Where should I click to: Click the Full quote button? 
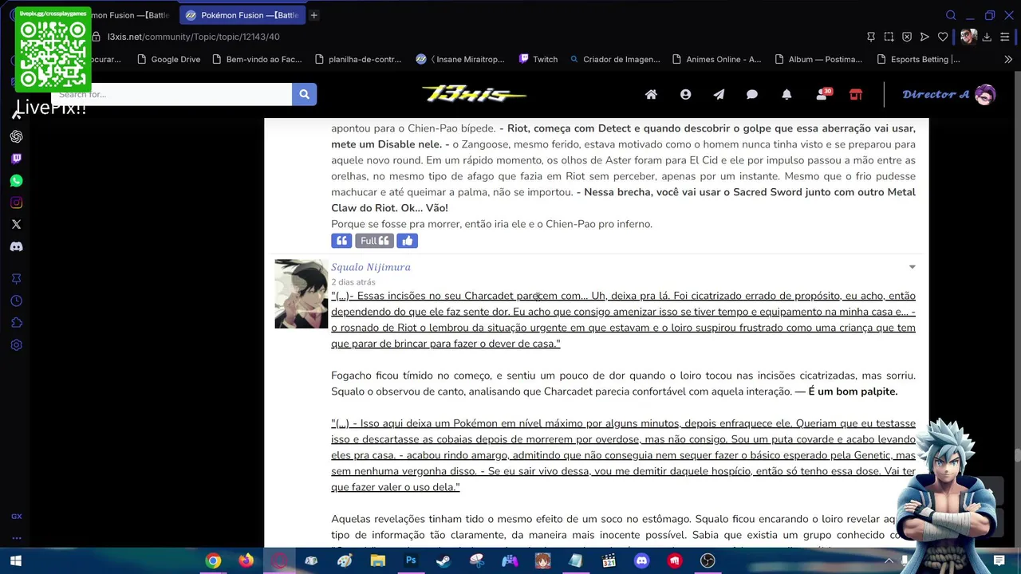click(374, 241)
